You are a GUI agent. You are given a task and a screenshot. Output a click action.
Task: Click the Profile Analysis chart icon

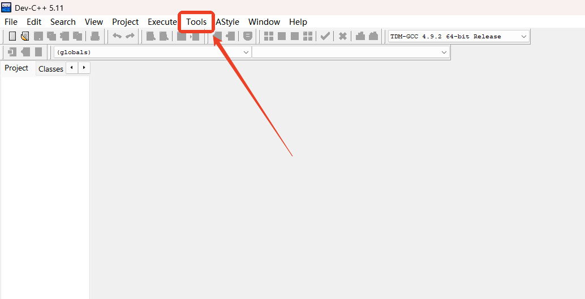[360, 36]
